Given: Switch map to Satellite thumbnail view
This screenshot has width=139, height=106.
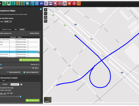Looking at the screenshot, I should (x=48, y=100).
